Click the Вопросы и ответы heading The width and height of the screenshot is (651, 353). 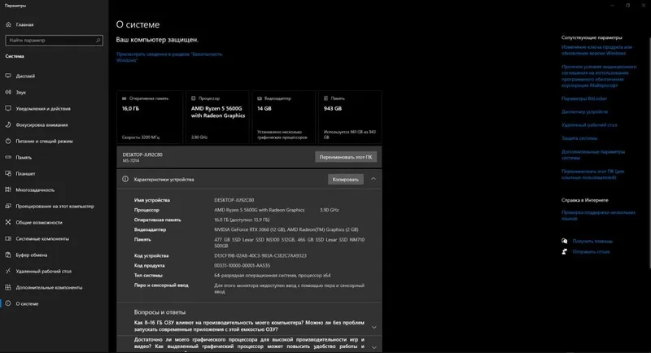tap(159, 312)
